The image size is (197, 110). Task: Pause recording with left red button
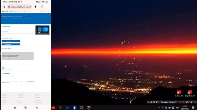coord(180,102)
